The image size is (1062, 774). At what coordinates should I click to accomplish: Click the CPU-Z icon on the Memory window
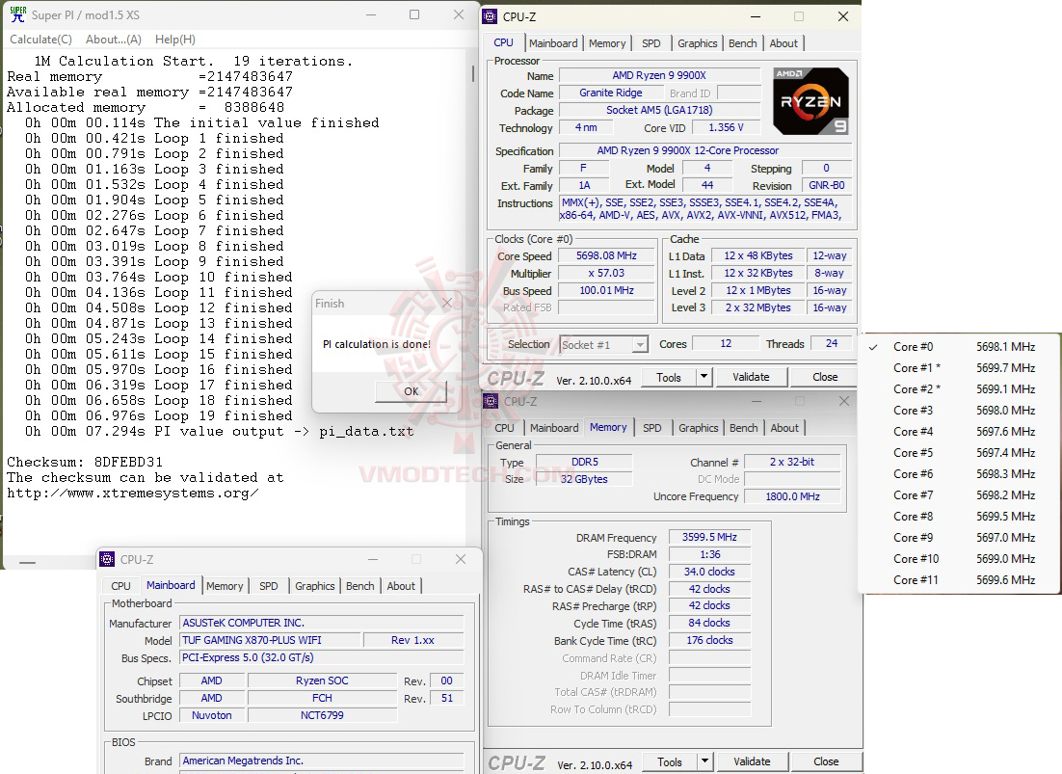492,400
